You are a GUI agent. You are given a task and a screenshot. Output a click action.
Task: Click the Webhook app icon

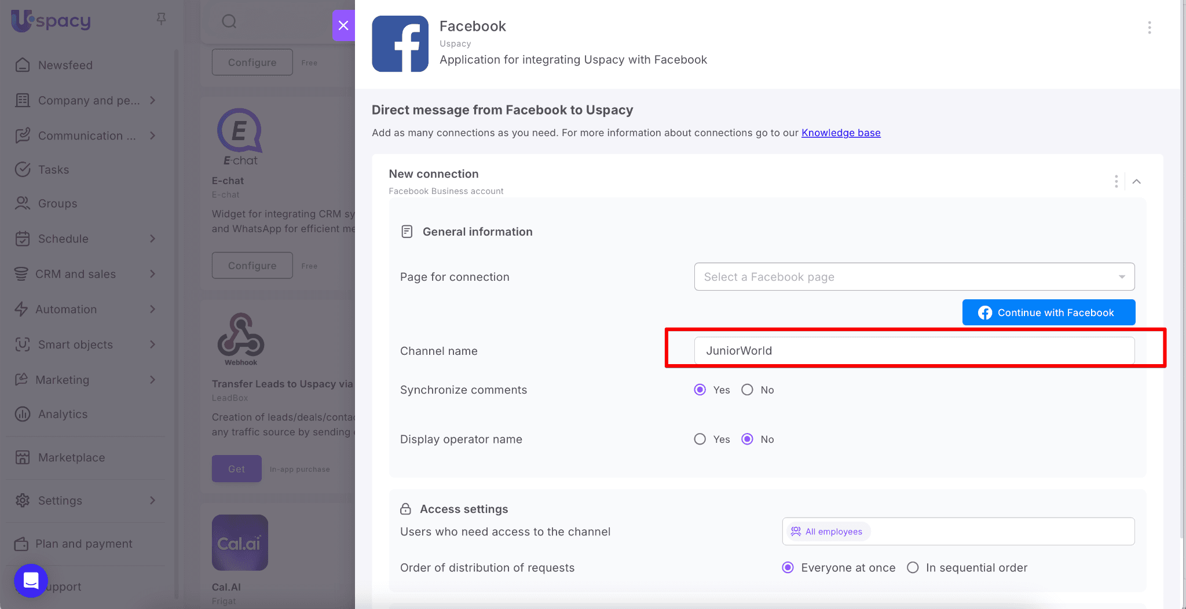(x=240, y=339)
